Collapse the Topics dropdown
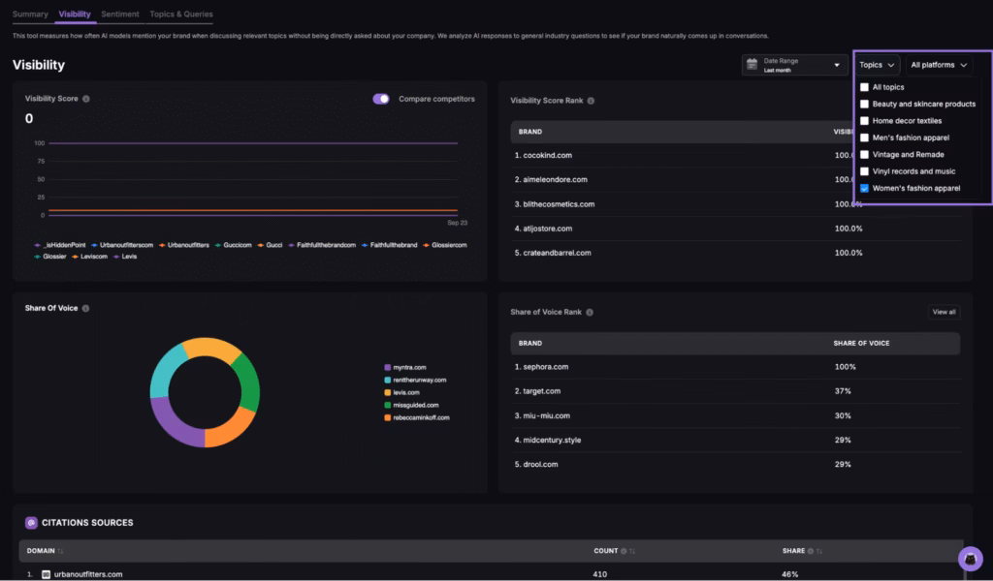This screenshot has height=581, width=993. [x=877, y=65]
